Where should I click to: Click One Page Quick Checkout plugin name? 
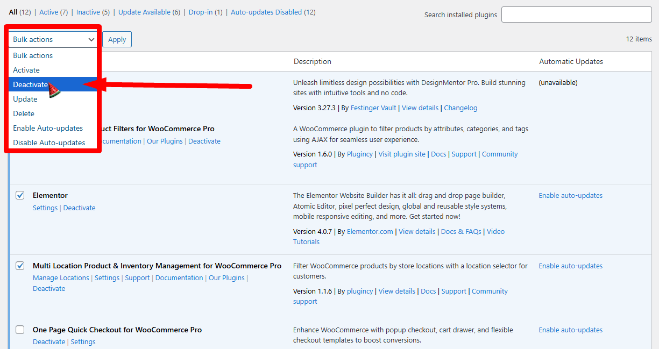[x=117, y=330]
